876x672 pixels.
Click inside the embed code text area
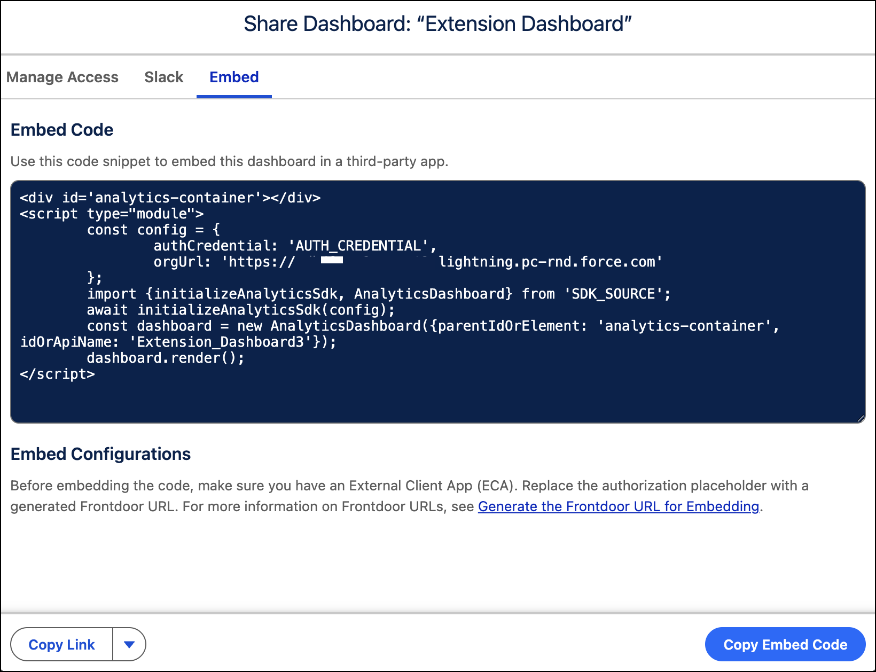point(438,302)
